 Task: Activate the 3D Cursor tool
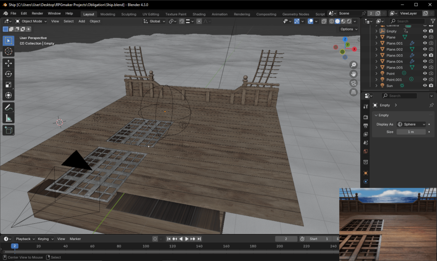click(x=9, y=51)
